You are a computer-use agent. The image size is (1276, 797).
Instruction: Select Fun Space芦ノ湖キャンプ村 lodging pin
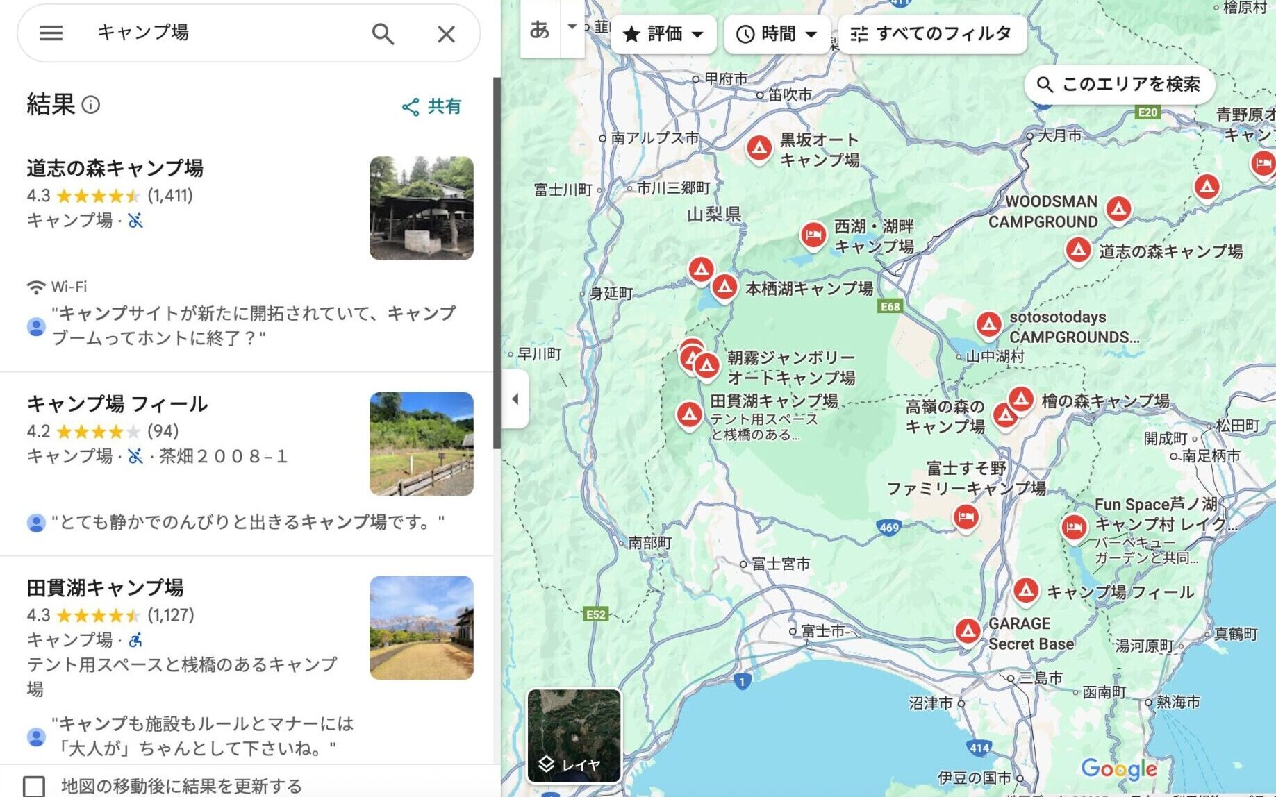(1074, 528)
